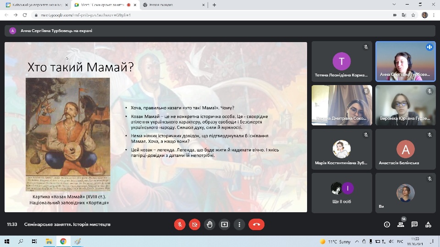440x247 pixels.
Task: Open File Explorer from taskbar
Action: tap(49, 242)
